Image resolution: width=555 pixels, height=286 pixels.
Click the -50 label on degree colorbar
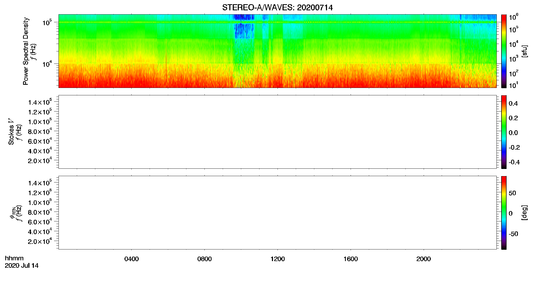point(513,234)
